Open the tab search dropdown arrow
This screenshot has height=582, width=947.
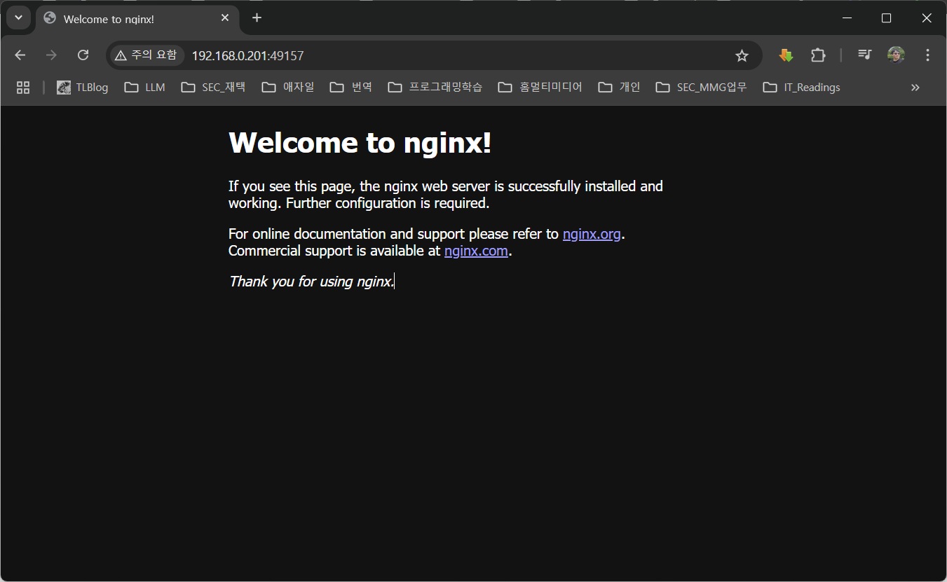point(18,18)
